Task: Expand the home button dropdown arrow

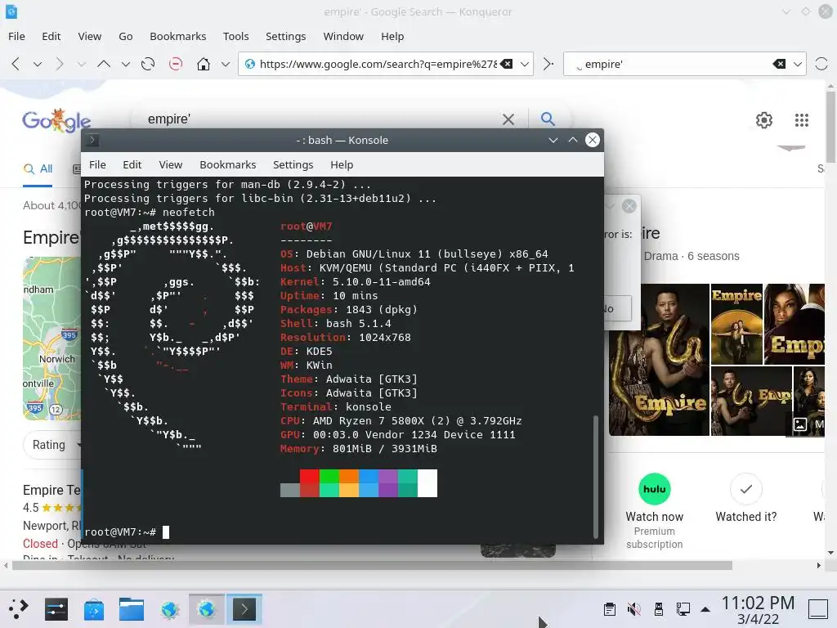Action: 226,64
